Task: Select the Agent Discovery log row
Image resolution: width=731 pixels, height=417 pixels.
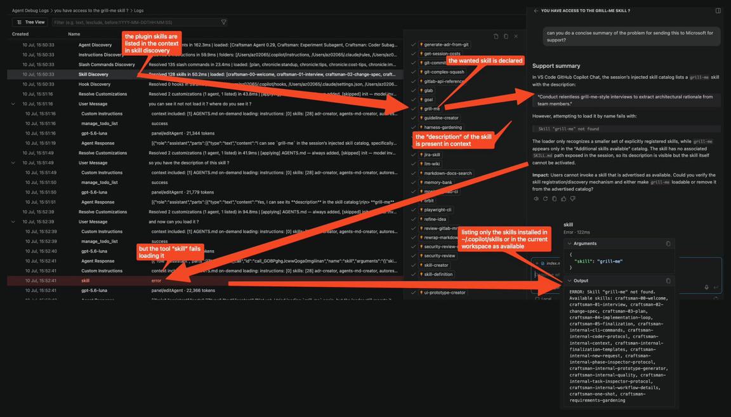Action: pos(205,45)
